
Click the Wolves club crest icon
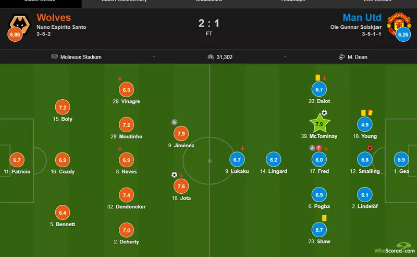point(20,24)
